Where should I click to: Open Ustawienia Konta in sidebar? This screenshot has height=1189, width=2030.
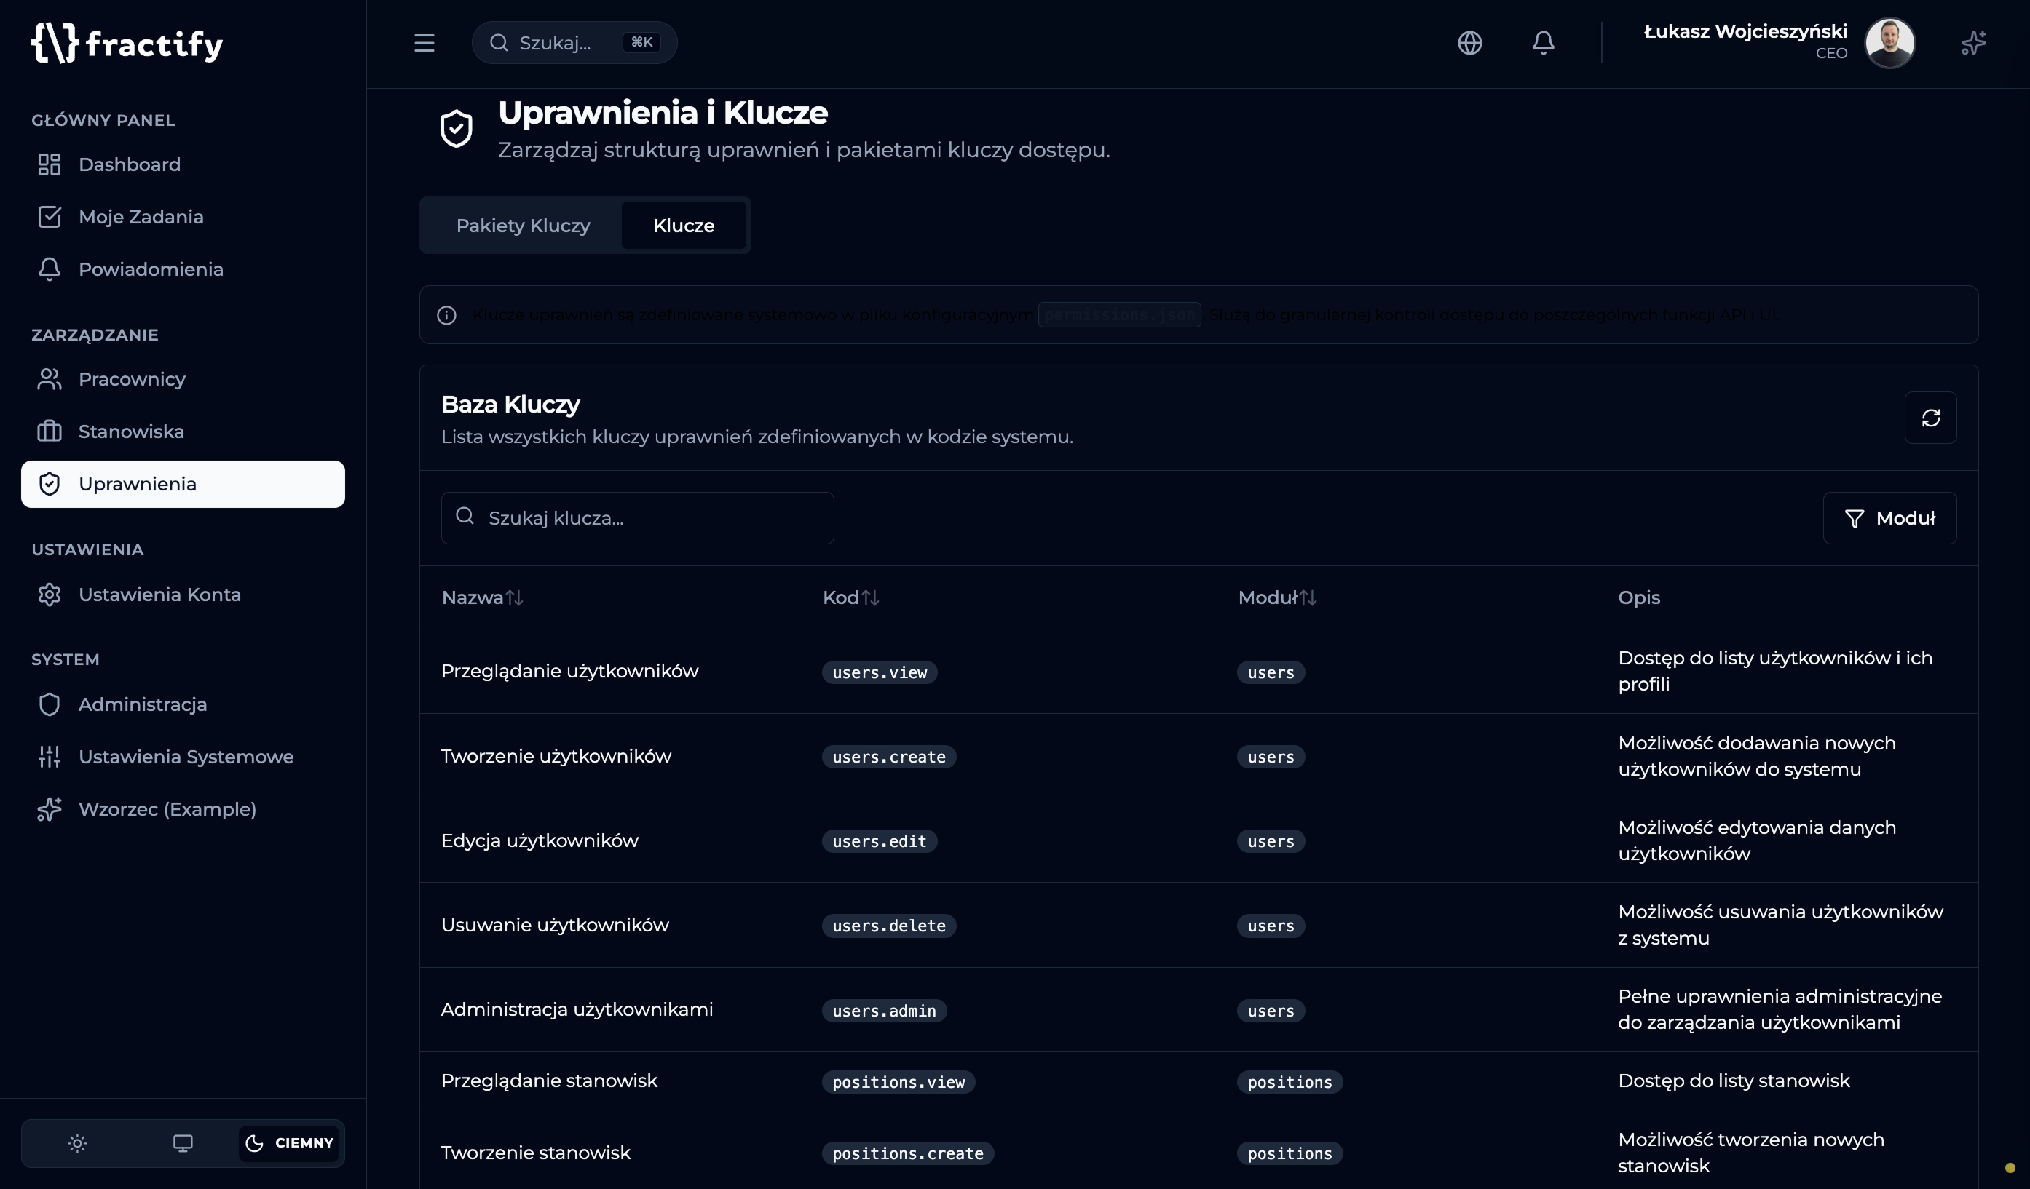tap(183, 594)
